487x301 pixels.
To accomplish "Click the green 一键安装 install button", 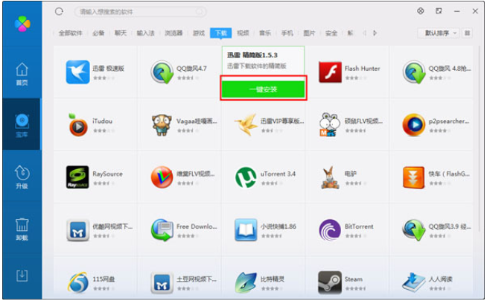I will [x=263, y=89].
